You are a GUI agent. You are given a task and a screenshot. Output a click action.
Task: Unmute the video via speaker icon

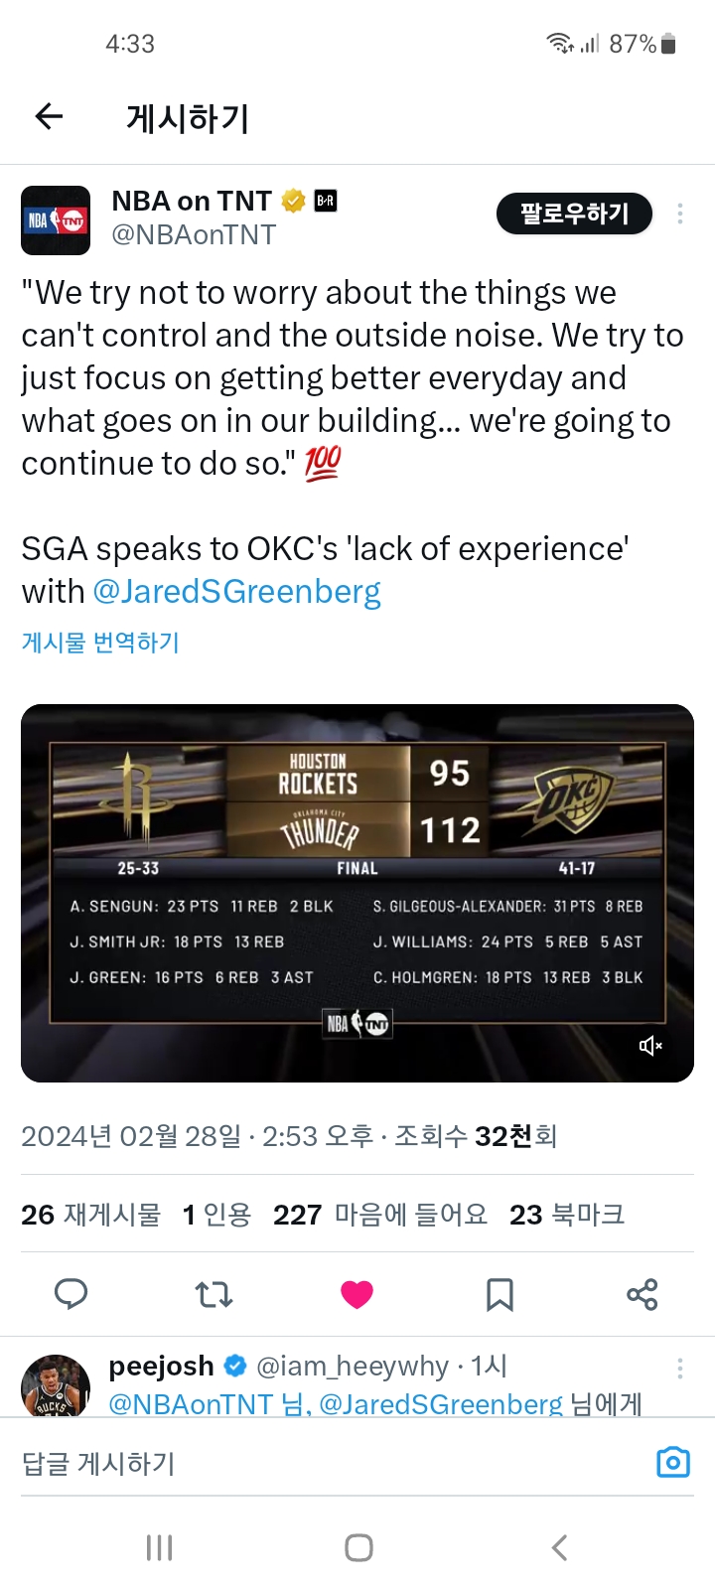click(650, 1046)
